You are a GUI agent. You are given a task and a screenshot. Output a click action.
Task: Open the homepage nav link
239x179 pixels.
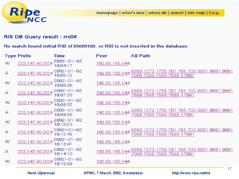107,13
